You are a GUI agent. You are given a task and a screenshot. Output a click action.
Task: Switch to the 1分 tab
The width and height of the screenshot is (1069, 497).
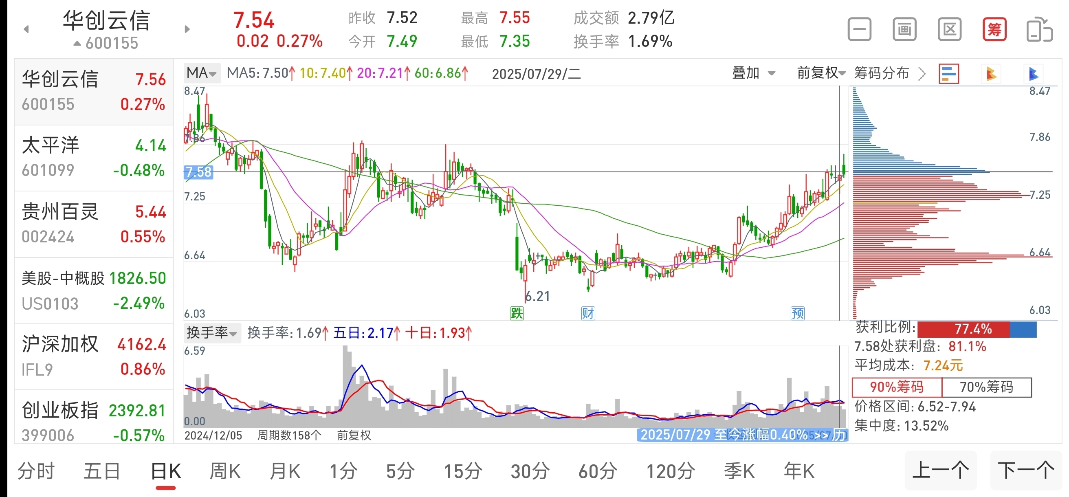tap(343, 471)
